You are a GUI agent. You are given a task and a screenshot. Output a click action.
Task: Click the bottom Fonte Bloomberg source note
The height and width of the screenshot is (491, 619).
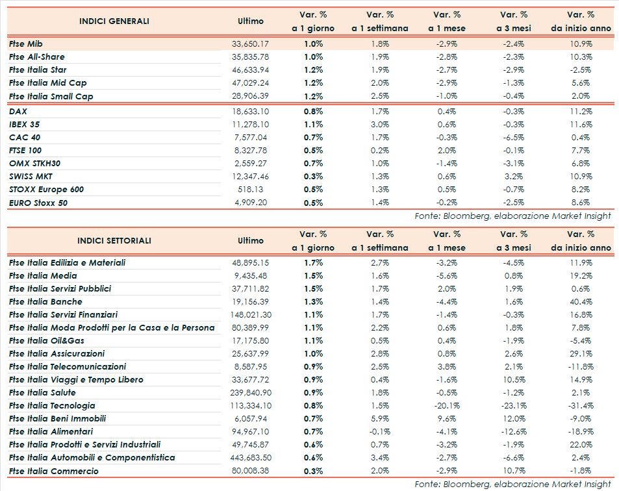click(512, 484)
